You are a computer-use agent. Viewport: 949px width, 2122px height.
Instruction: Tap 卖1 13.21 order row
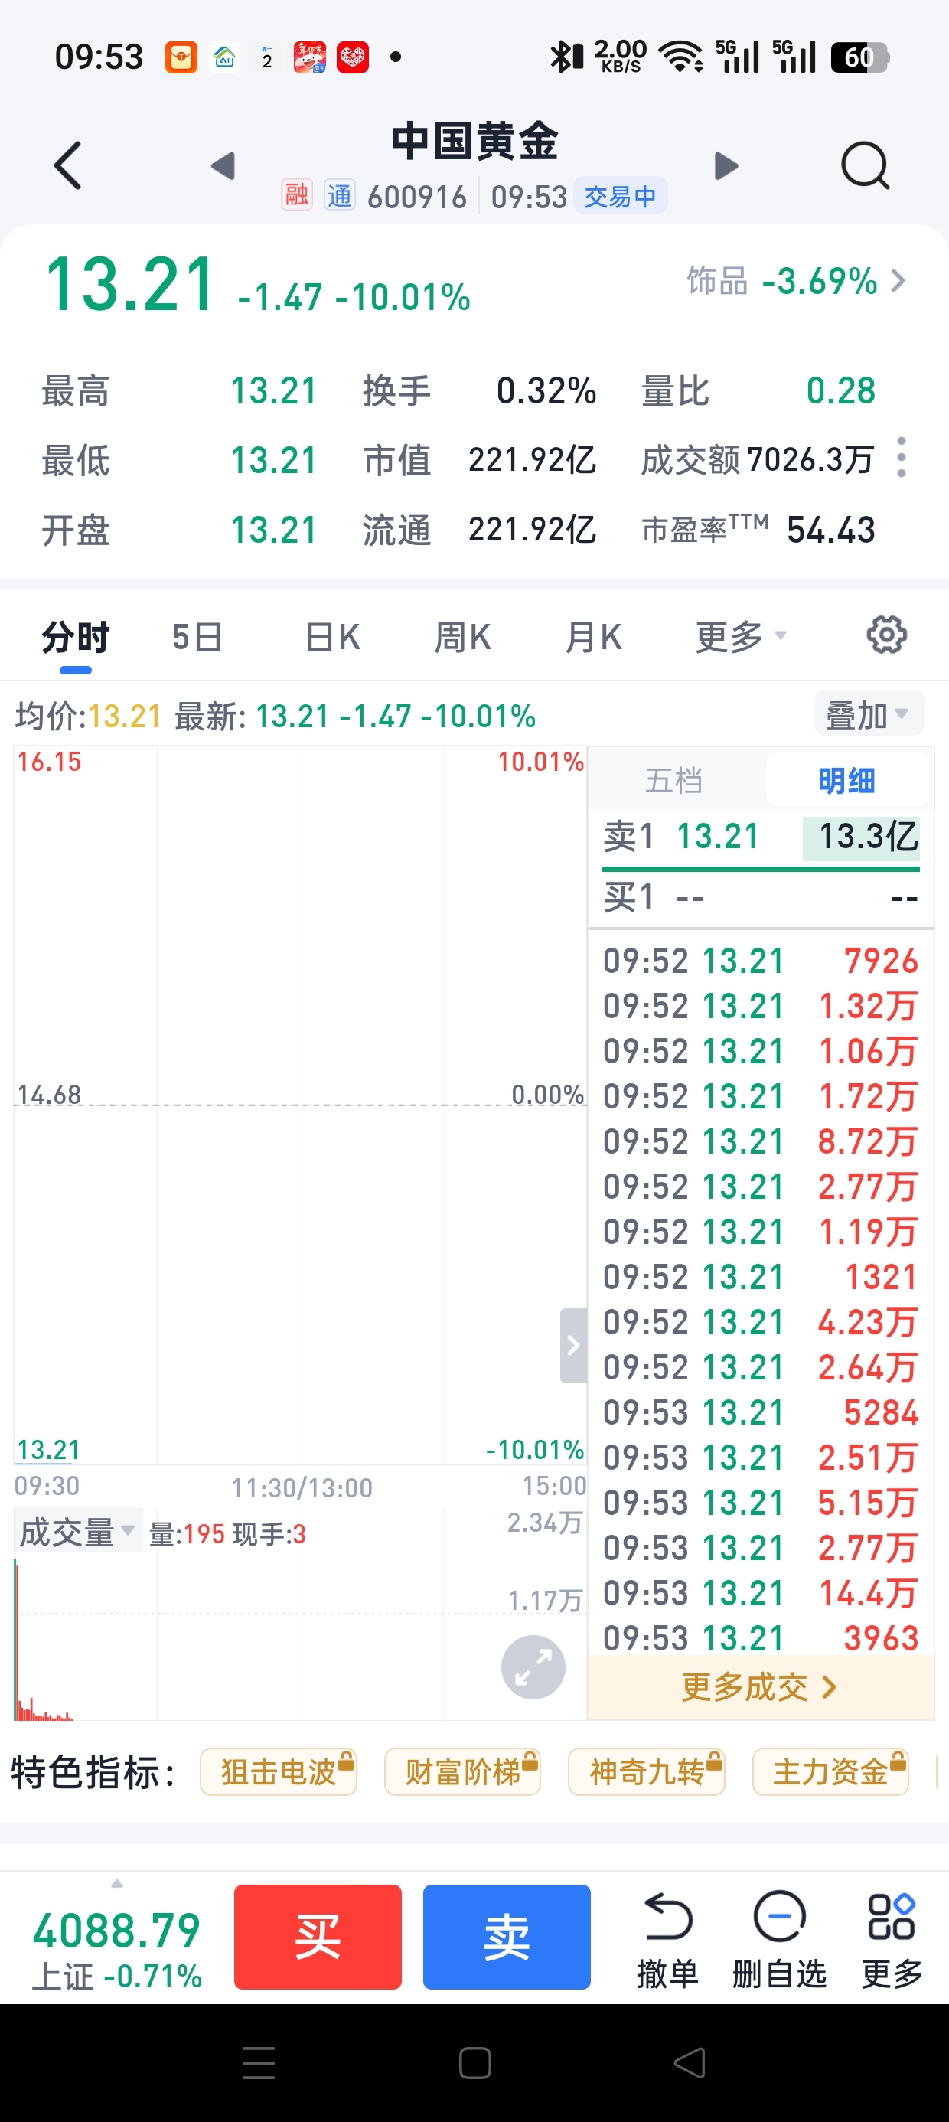[761, 837]
